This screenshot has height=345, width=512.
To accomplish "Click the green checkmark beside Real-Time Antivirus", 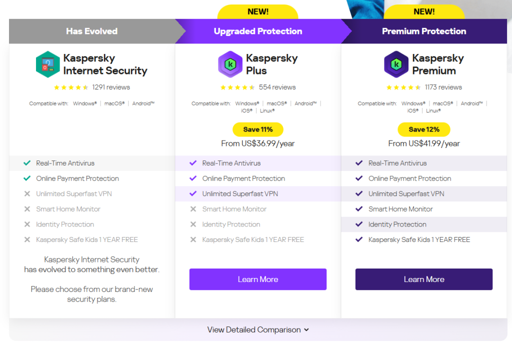I will [x=27, y=163].
